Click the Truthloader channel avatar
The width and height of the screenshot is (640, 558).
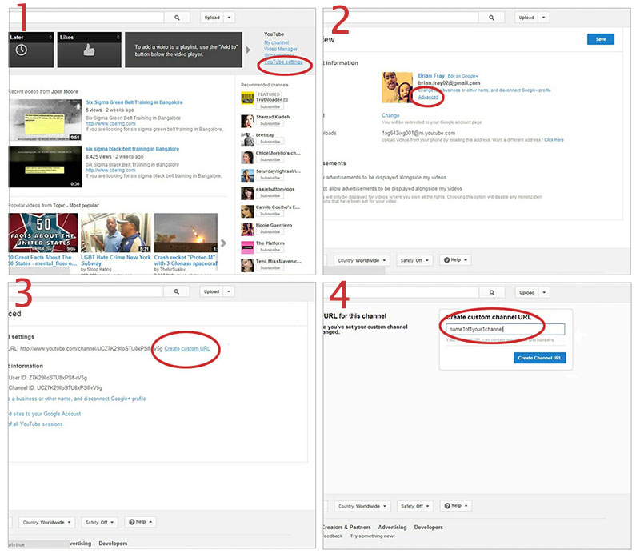pyautogui.click(x=247, y=98)
